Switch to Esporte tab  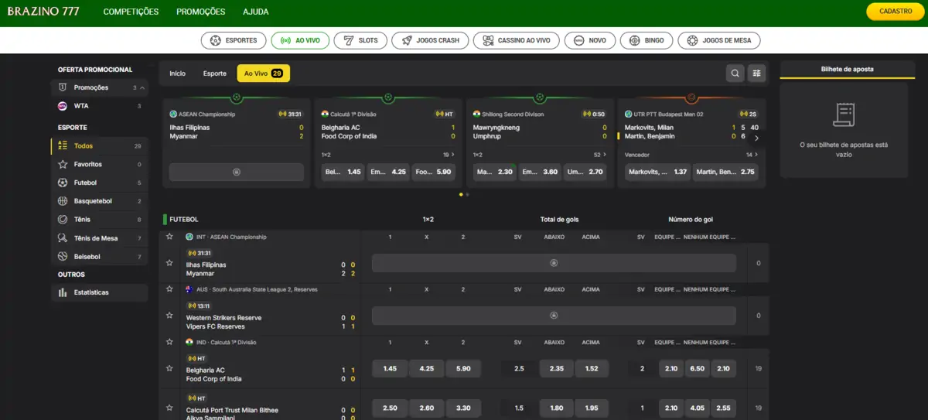point(215,73)
